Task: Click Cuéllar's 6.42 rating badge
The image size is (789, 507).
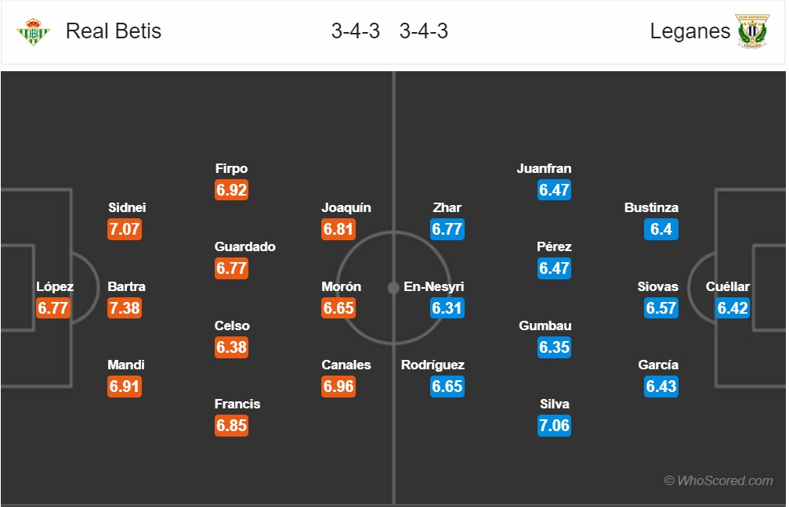Action: tap(733, 308)
